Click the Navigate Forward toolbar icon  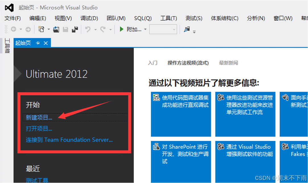(28, 29)
